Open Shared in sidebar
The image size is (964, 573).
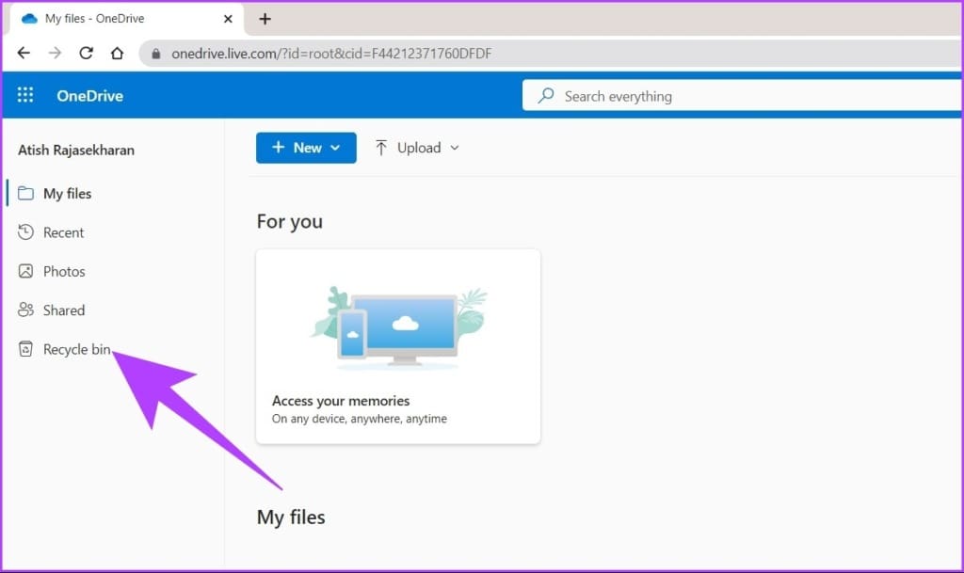click(64, 310)
